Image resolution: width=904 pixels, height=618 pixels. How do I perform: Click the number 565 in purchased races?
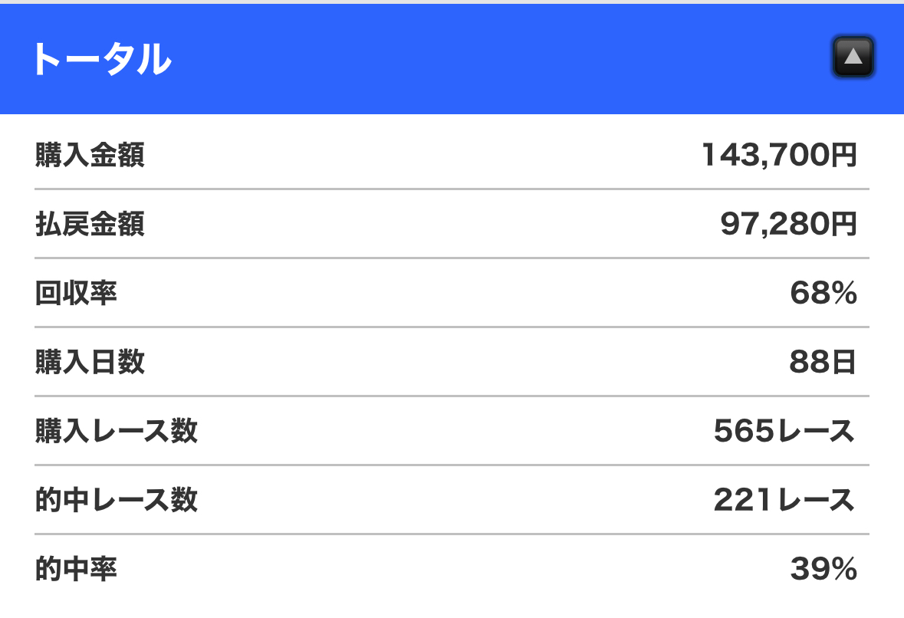744,432
